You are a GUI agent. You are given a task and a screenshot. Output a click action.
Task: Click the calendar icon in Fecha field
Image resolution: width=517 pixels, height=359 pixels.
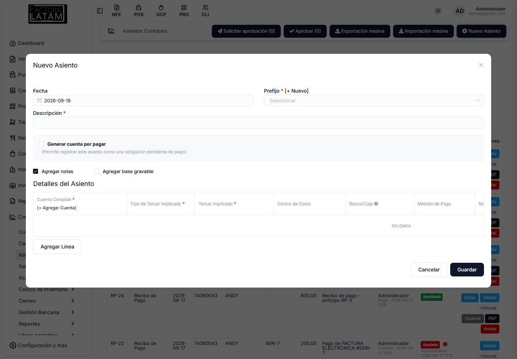(x=39, y=101)
